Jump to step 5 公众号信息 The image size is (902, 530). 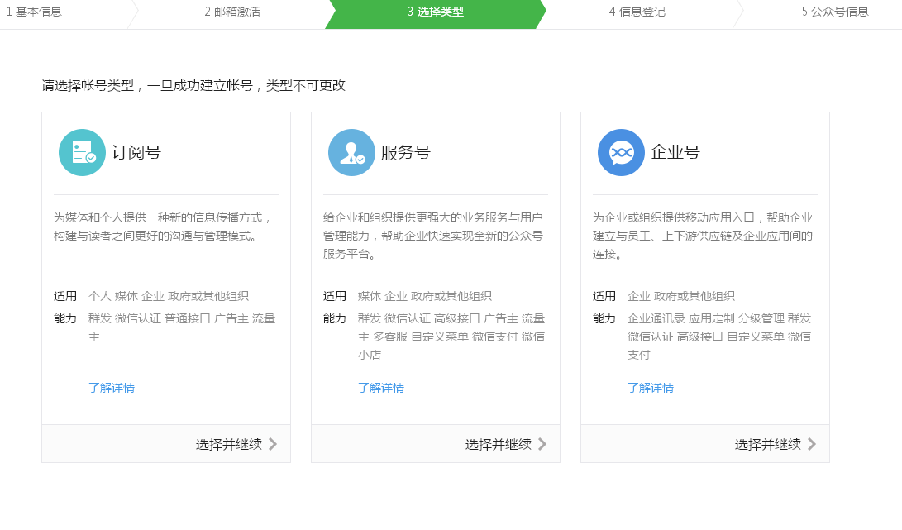pos(835,12)
